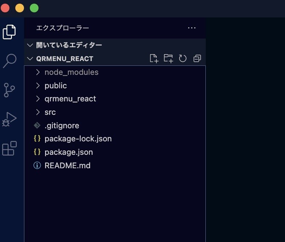The height and width of the screenshot is (242, 285).
Task: Collapse the QRMENU_REACT section chevron
Action: click(x=30, y=59)
